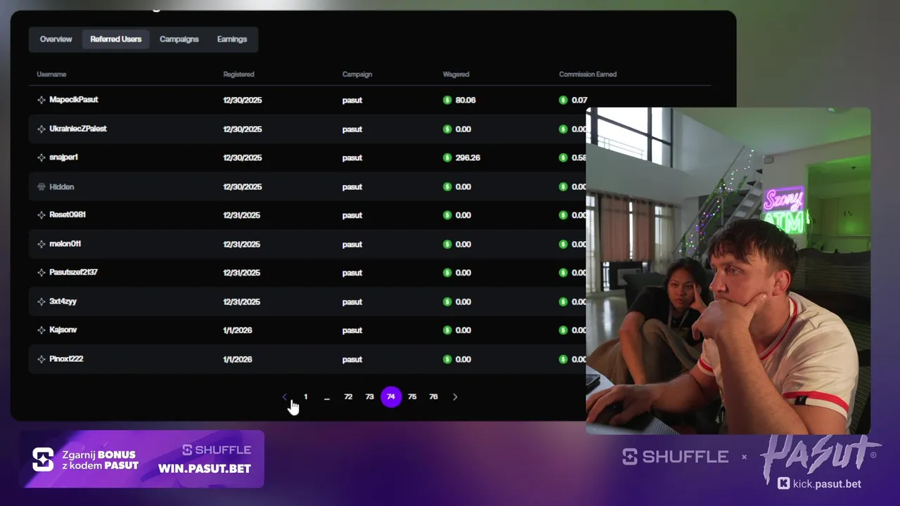Click the Campaign column header

[x=357, y=74]
